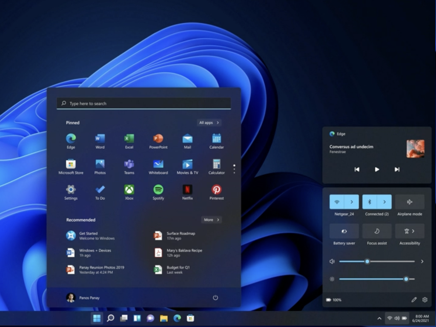Viewport: 436px width, 327px height.
Task: Open Spotify from pinned apps
Action: (x=158, y=192)
